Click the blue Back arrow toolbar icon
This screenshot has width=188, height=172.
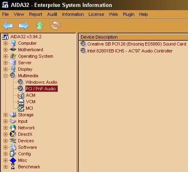point(8,25)
